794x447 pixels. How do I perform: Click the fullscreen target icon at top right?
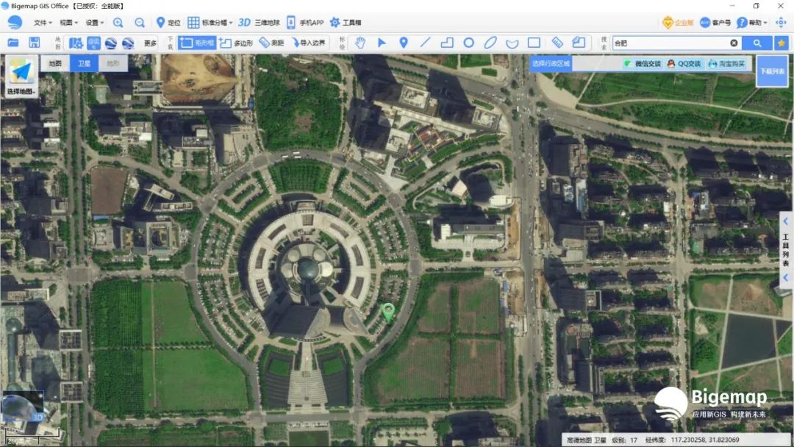[x=781, y=22]
